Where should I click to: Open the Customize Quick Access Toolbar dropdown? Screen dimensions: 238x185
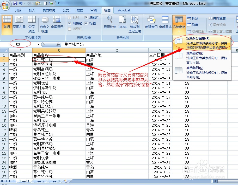coord(59,3)
